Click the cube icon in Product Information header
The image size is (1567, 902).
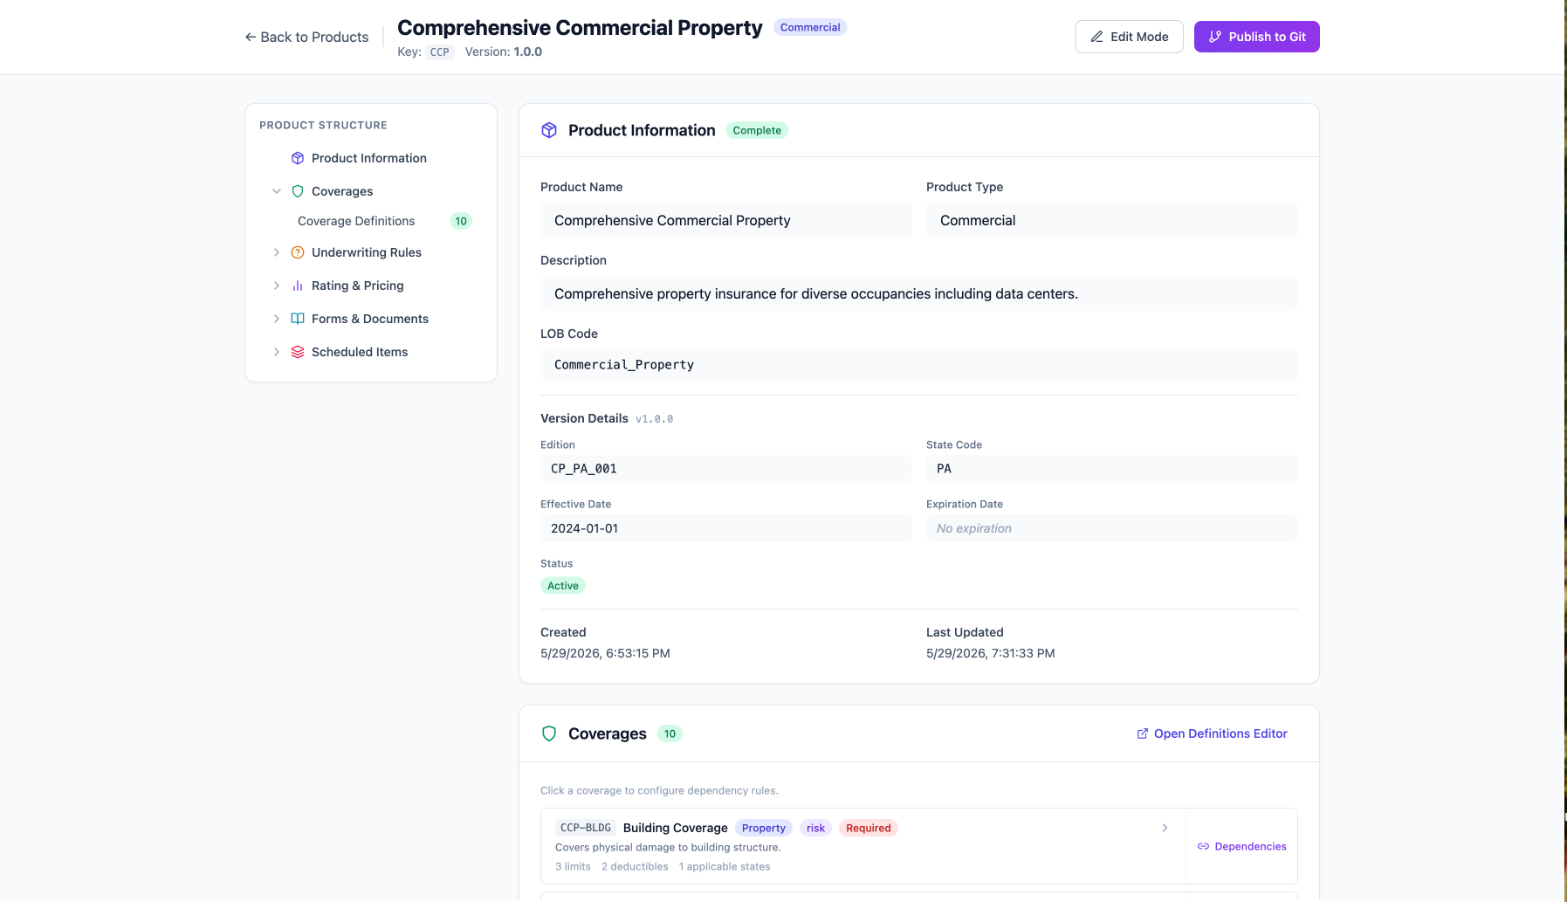[x=549, y=130]
